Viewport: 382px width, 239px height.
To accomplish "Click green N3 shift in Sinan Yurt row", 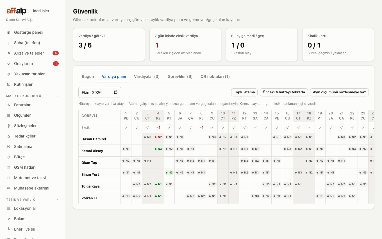I will pyautogui.click(x=169, y=173).
